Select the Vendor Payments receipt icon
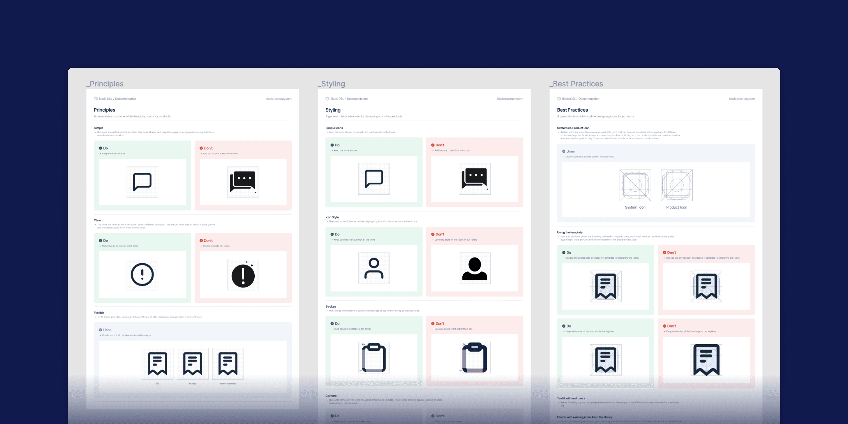This screenshot has height=424, width=848. (228, 364)
